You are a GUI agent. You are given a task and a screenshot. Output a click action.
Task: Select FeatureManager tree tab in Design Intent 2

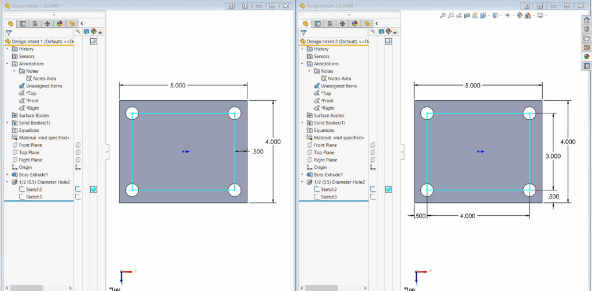pyautogui.click(x=305, y=24)
